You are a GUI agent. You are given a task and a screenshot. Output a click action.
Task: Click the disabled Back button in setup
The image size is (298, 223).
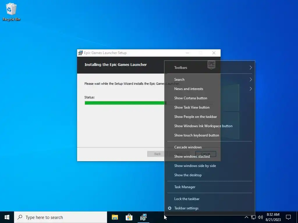157,154
